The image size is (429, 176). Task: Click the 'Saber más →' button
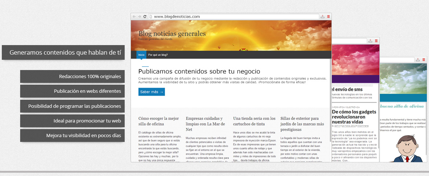151,92
